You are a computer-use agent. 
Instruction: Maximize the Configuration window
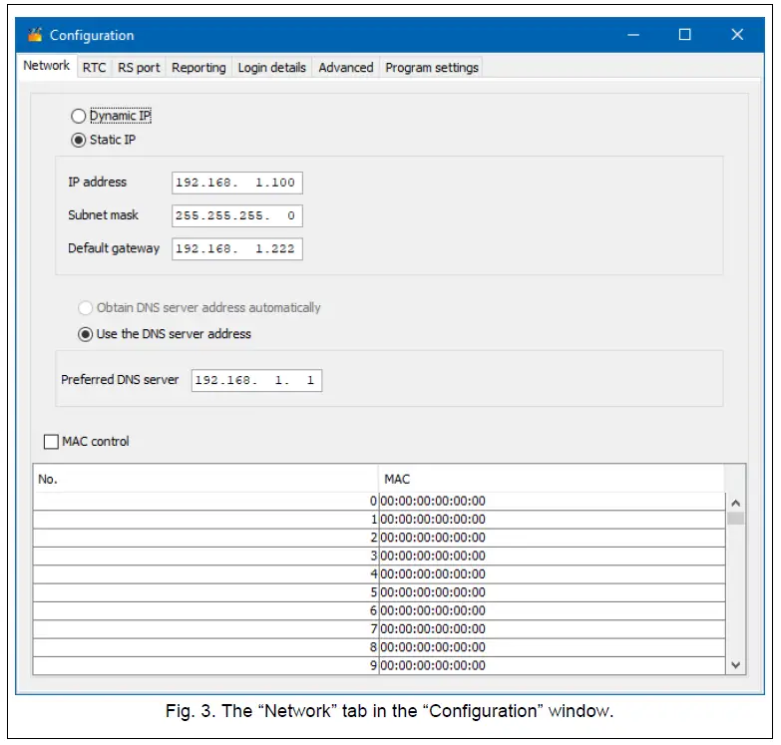pos(685,35)
